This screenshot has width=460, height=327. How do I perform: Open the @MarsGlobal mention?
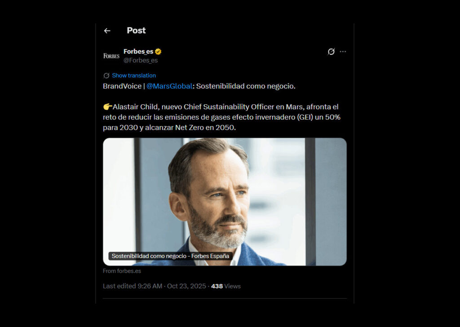(169, 86)
